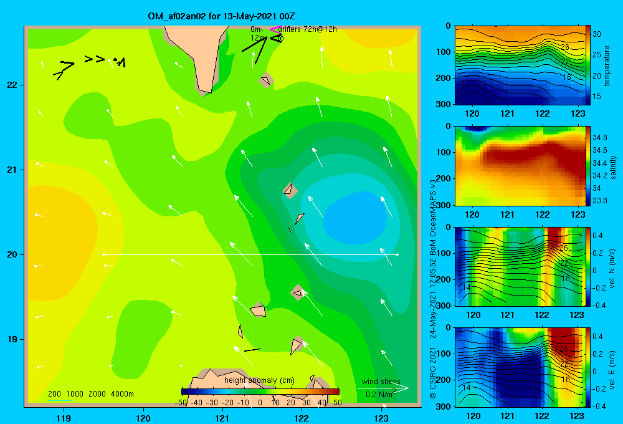Image resolution: width=623 pixels, height=424 pixels.
Task: Click the '26' isotherm label in temperature panel
Action: 564,47
